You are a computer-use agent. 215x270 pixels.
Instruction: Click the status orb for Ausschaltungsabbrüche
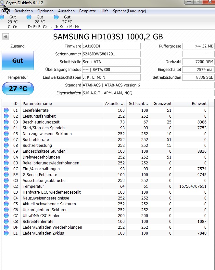pos(6,180)
